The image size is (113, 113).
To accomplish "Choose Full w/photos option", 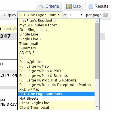I will 56,62.
